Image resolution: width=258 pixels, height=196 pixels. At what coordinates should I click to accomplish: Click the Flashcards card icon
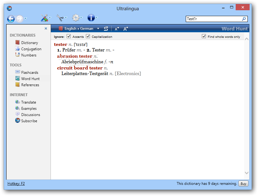click(x=17, y=72)
